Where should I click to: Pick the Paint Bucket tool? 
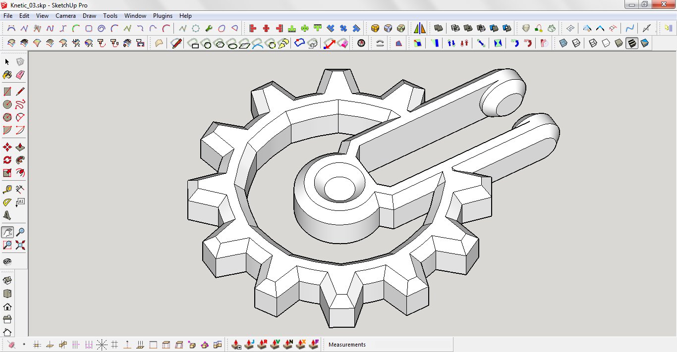pyautogui.click(x=7, y=75)
